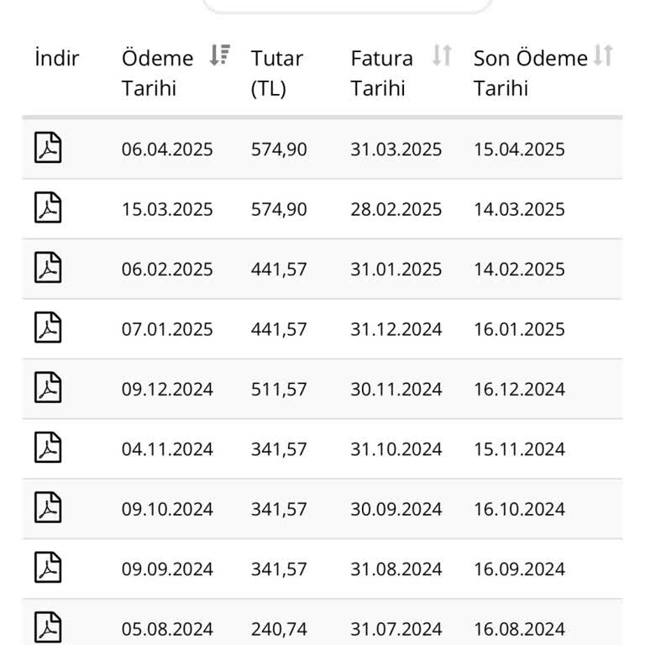This screenshot has height=645, width=645.
Task: Download PDF for 09.12.2024 payment
Action: (x=48, y=388)
